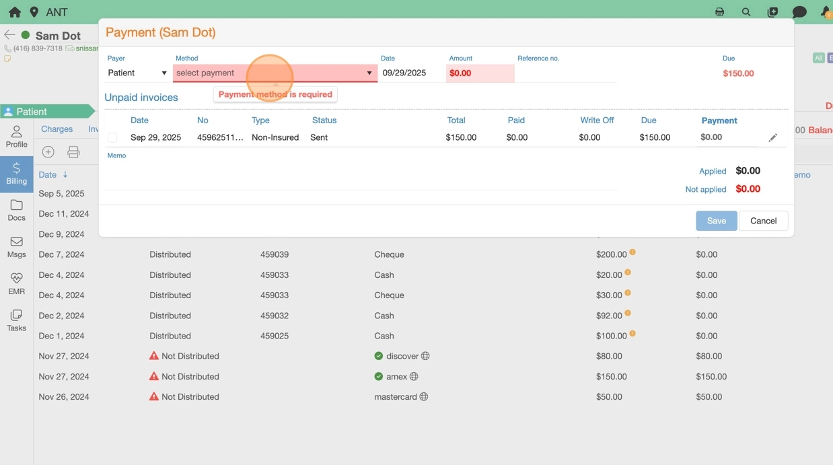
Task: Open Tasks in the left sidebar
Action: point(17,320)
